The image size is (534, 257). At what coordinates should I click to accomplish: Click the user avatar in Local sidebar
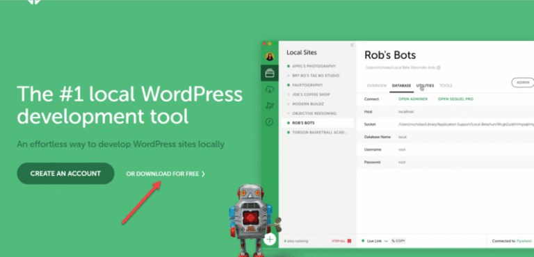pyautogui.click(x=269, y=57)
